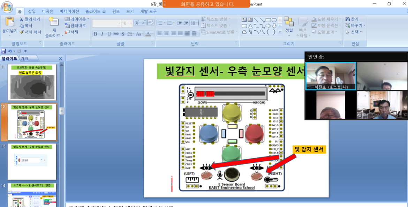Open the Shape Fill (도형 채우기) dropdown
This screenshot has width=408, height=207.
click(x=336, y=19)
